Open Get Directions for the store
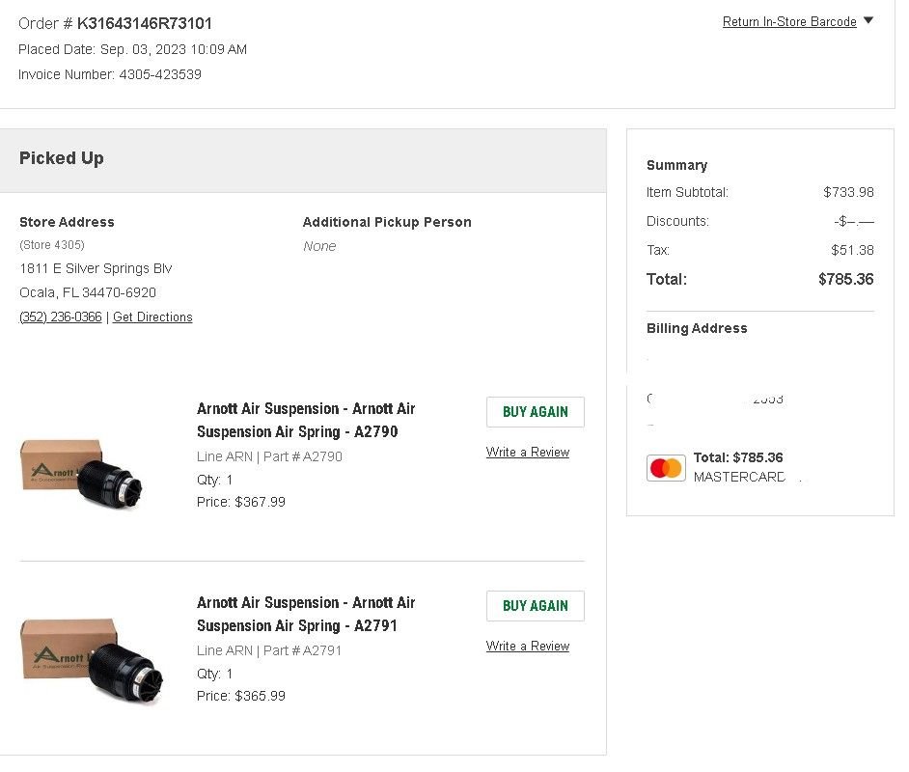 pyautogui.click(x=152, y=317)
